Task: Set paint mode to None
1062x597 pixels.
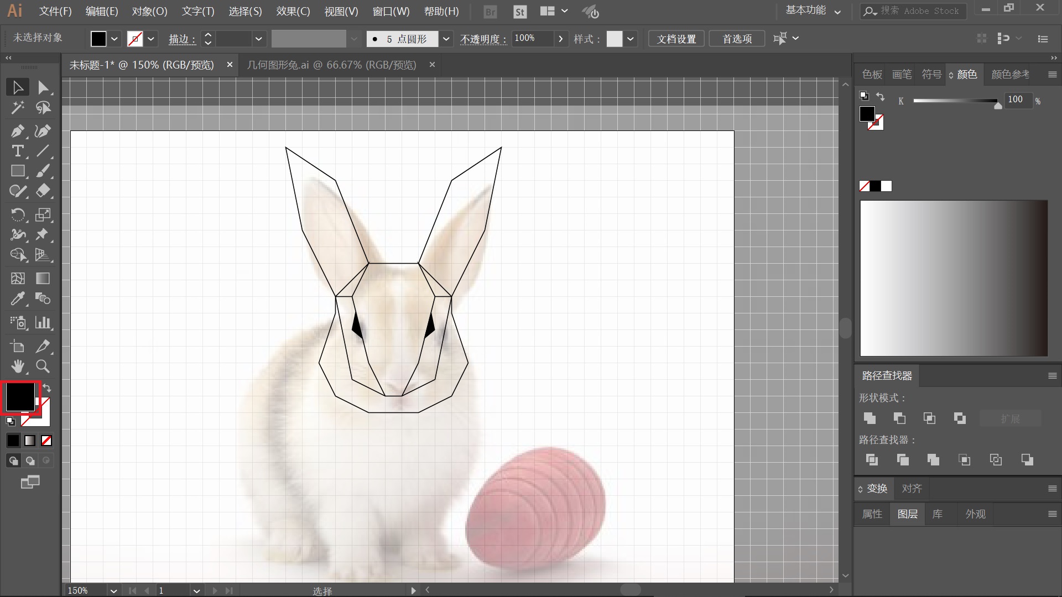Action: [x=46, y=441]
